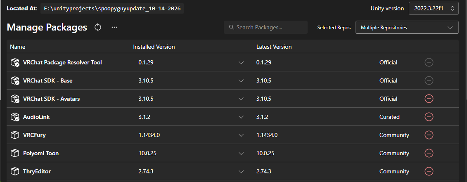The height and width of the screenshot is (182, 467).
Task: Remove the Poiyomi Toon package
Action: [429, 153]
